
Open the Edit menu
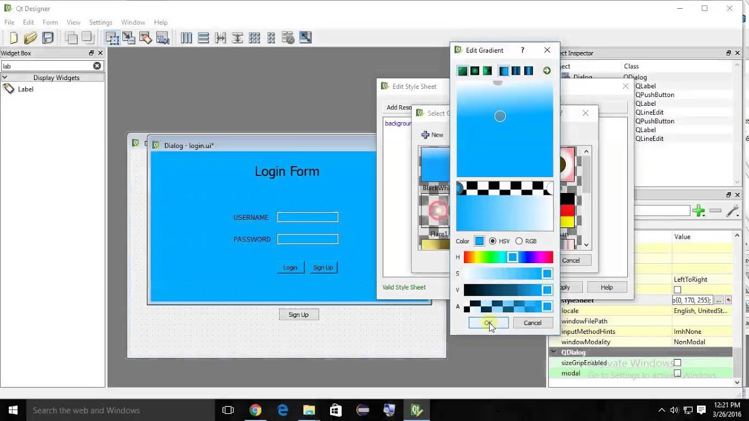pyautogui.click(x=28, y=22)
